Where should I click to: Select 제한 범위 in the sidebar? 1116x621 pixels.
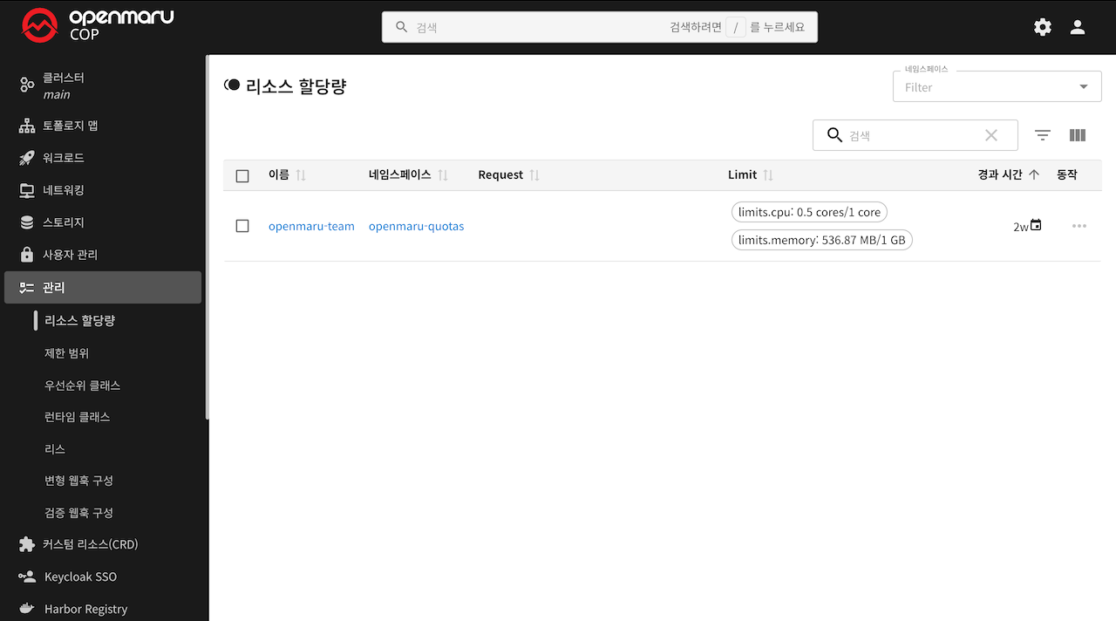67,353
